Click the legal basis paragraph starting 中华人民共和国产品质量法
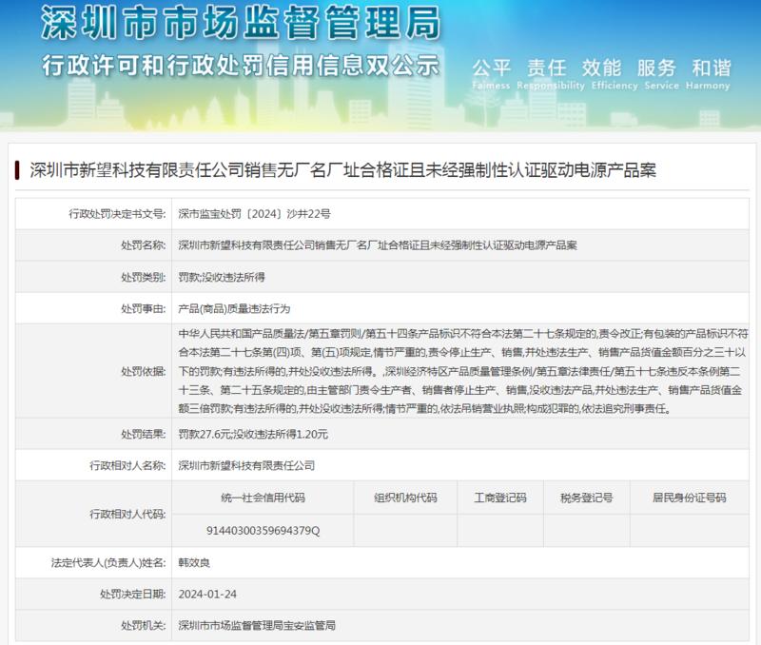The height and width of the screenshot is (645, 761). point(462,371)
